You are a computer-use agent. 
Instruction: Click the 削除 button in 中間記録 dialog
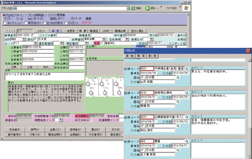[152, 56]
